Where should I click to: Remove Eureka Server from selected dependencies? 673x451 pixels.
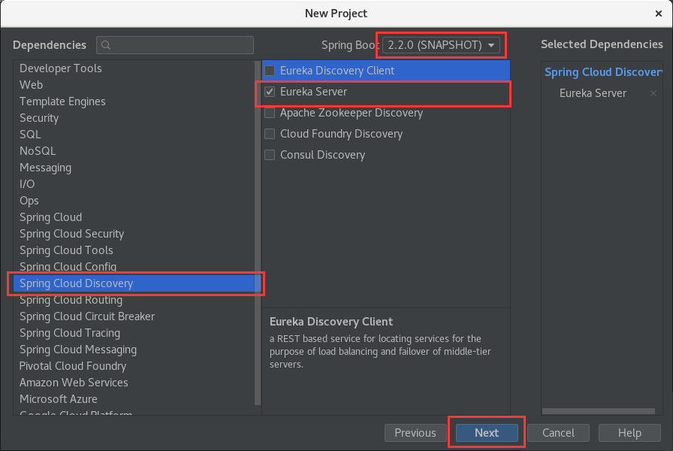[653, 93]
